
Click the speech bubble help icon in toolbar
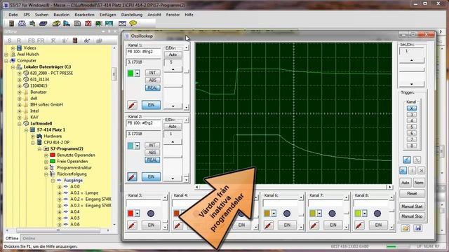(x=133, y=23)
